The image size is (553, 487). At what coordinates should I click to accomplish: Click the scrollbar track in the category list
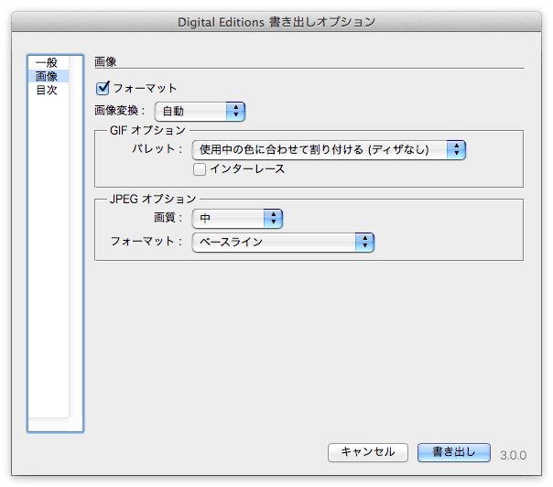coord(76,236)
